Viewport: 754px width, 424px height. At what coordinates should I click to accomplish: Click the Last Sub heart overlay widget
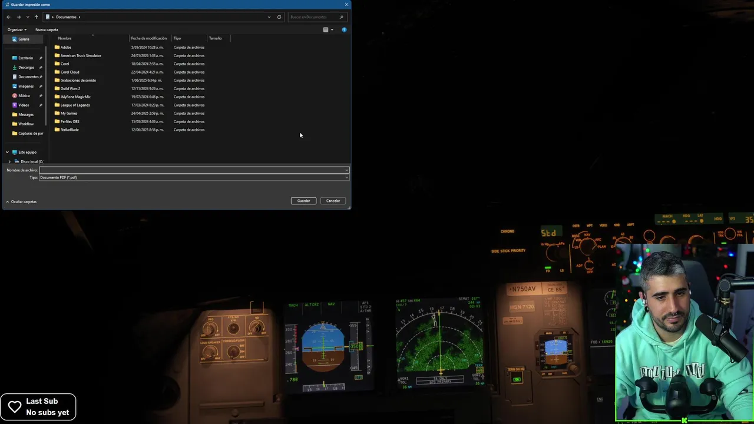pyautogui.click(x=38, y=407)
